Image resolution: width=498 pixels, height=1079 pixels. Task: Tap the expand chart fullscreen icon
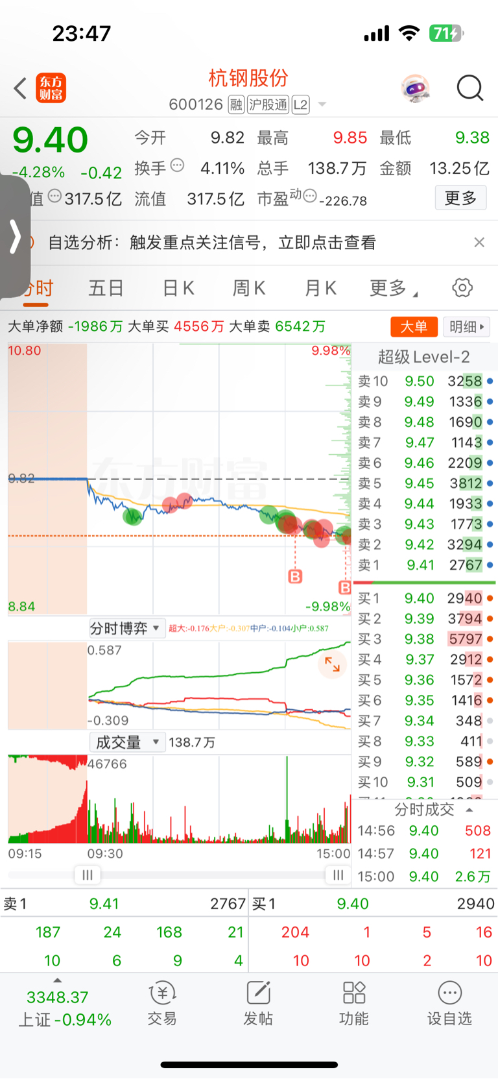pos(333,664)
